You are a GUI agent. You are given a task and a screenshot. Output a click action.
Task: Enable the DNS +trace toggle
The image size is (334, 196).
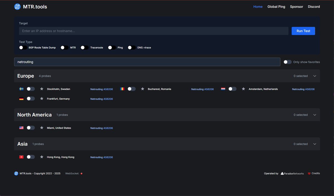point(132,48)
